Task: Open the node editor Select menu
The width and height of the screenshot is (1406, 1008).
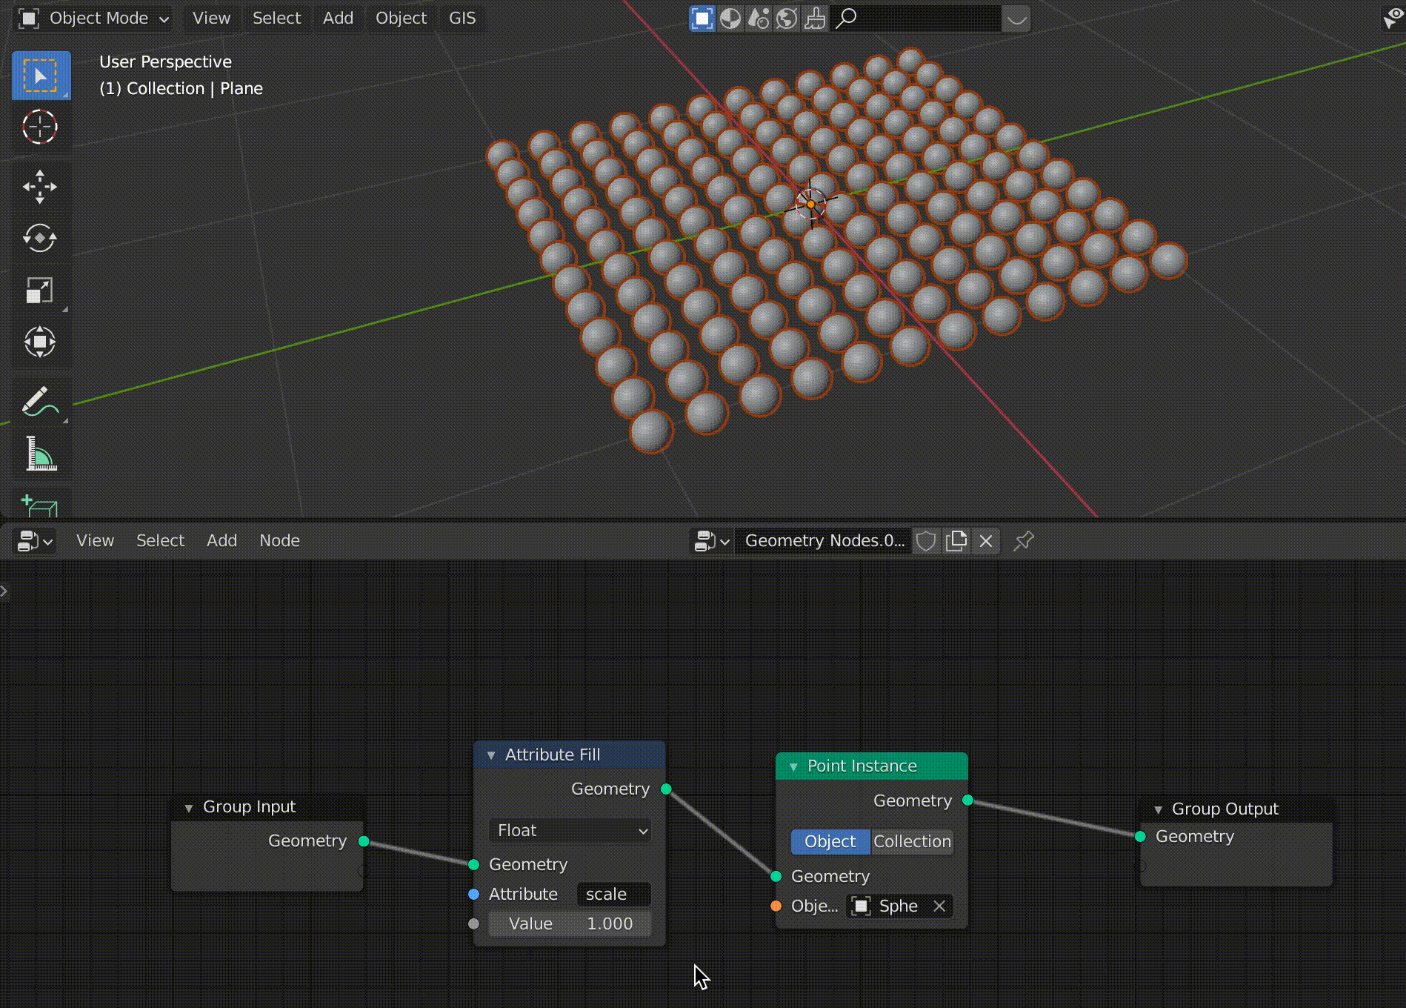Action: pyautogui.click(x=160, y=541)
